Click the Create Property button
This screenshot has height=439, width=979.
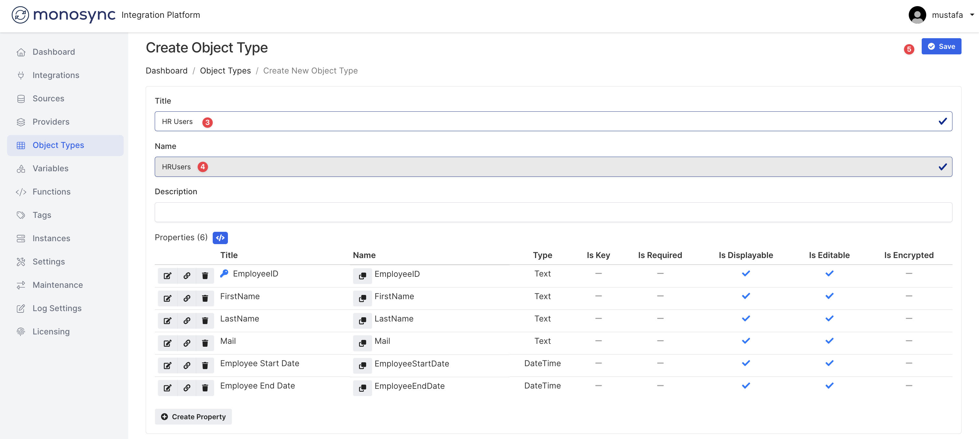[194, 417]
